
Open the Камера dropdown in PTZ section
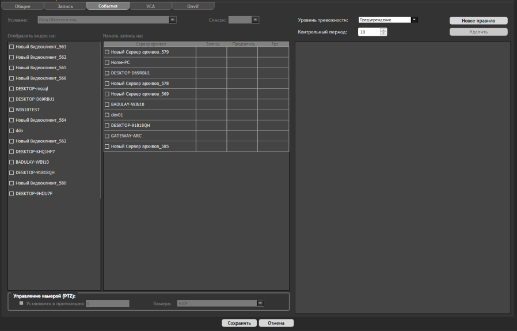tap(260, 303)
